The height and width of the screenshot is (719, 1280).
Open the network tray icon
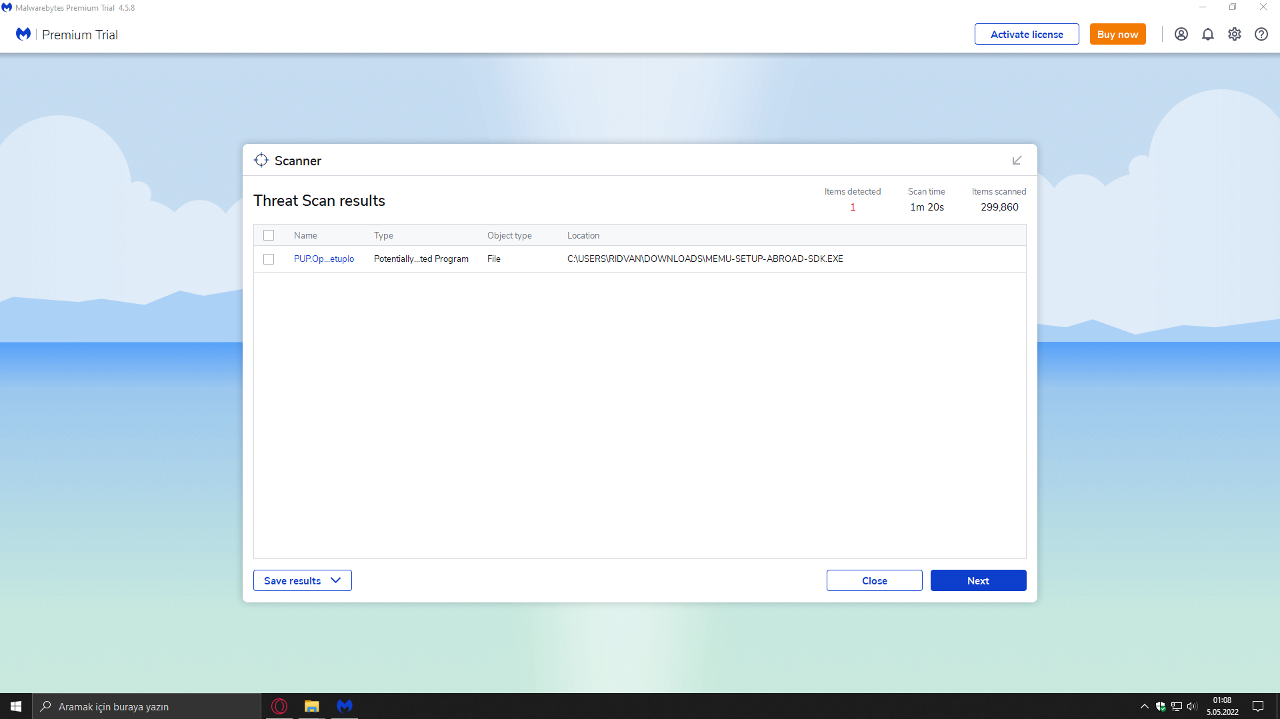tap(1177, 706)
